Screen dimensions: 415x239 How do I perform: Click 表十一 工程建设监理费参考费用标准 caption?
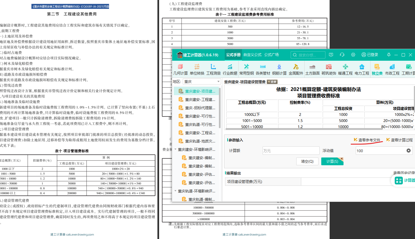(244, 14)
